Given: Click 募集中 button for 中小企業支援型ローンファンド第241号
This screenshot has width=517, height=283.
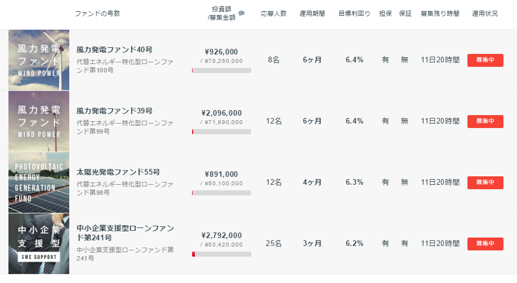Looking at the screenshot, I should (x=485, y=244).
